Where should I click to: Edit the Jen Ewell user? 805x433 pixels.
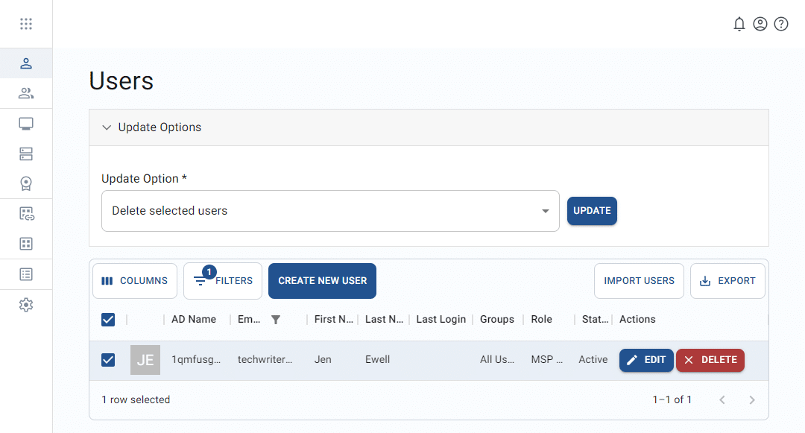click(646, 360)
